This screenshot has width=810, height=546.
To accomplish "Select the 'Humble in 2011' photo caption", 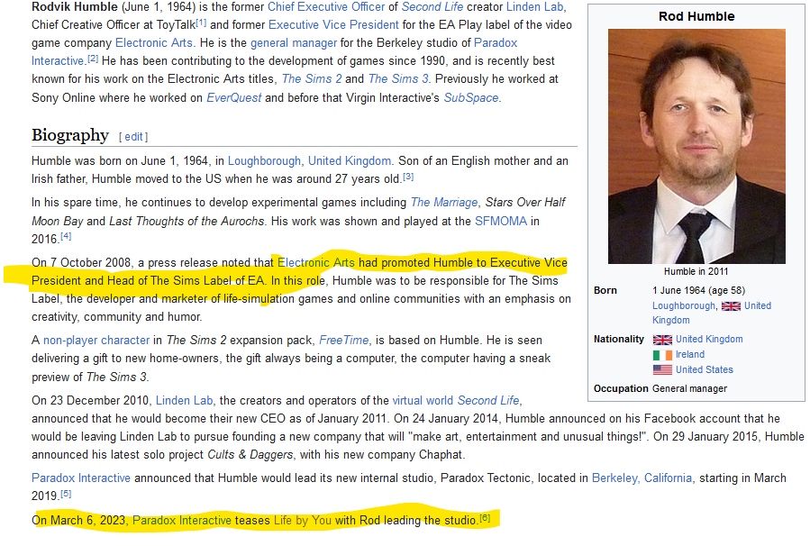I will click(x=696, y=272).
